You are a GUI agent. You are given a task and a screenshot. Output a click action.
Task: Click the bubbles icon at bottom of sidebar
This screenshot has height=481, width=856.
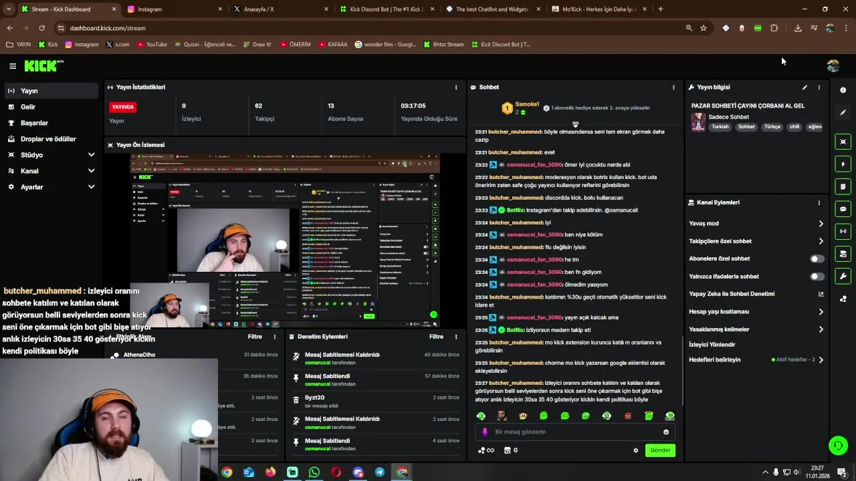843,299
